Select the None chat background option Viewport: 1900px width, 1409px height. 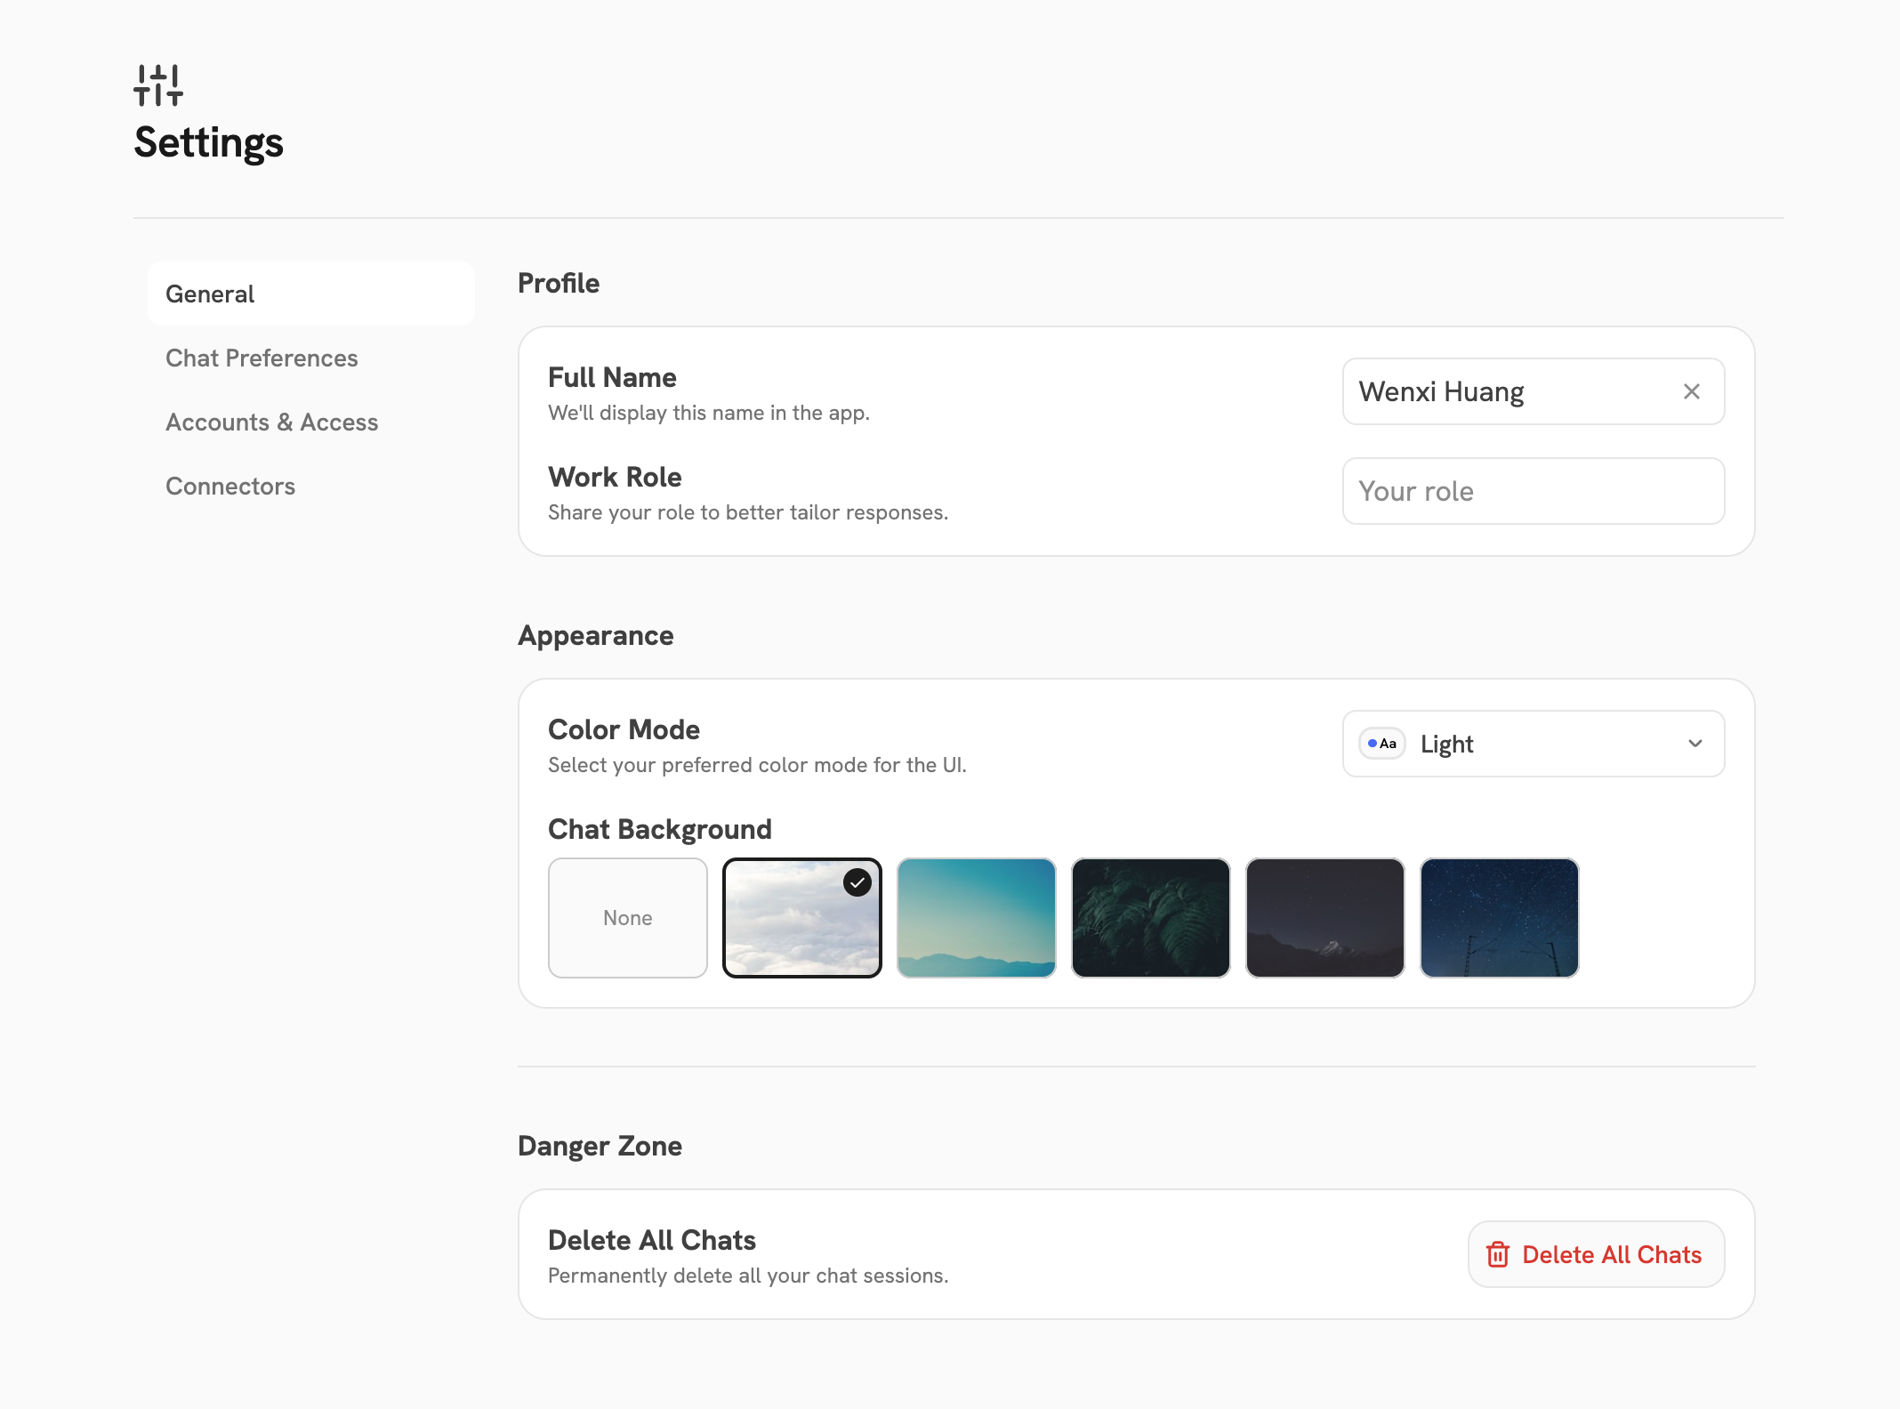[627, 917]
